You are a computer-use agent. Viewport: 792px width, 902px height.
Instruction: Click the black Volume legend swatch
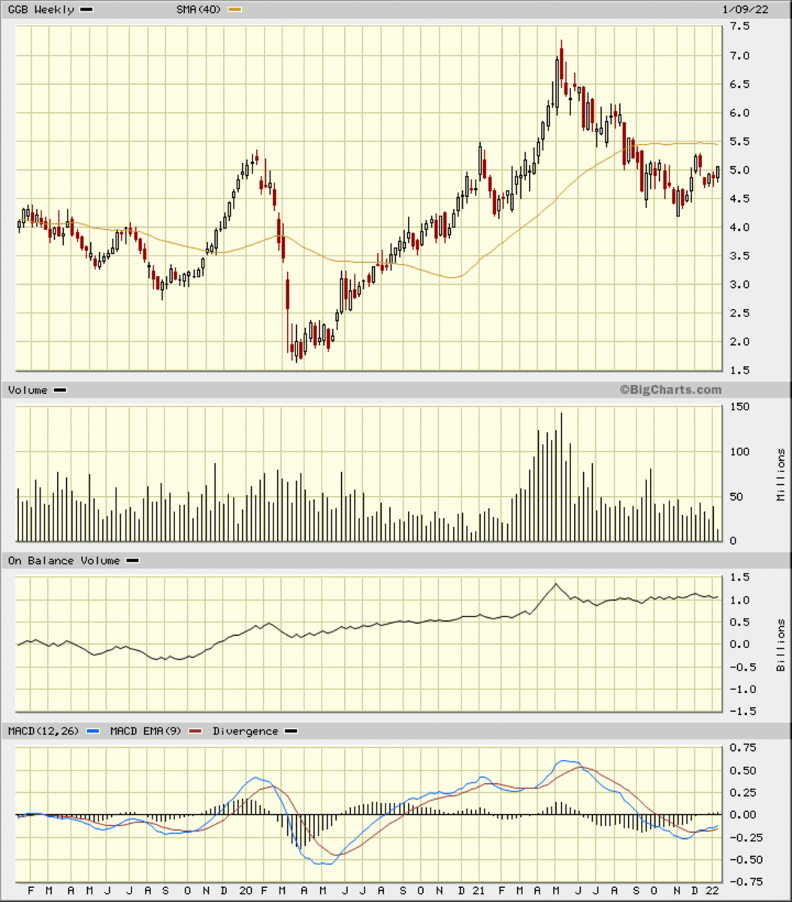pyautogui.click(x=60, y=390)
